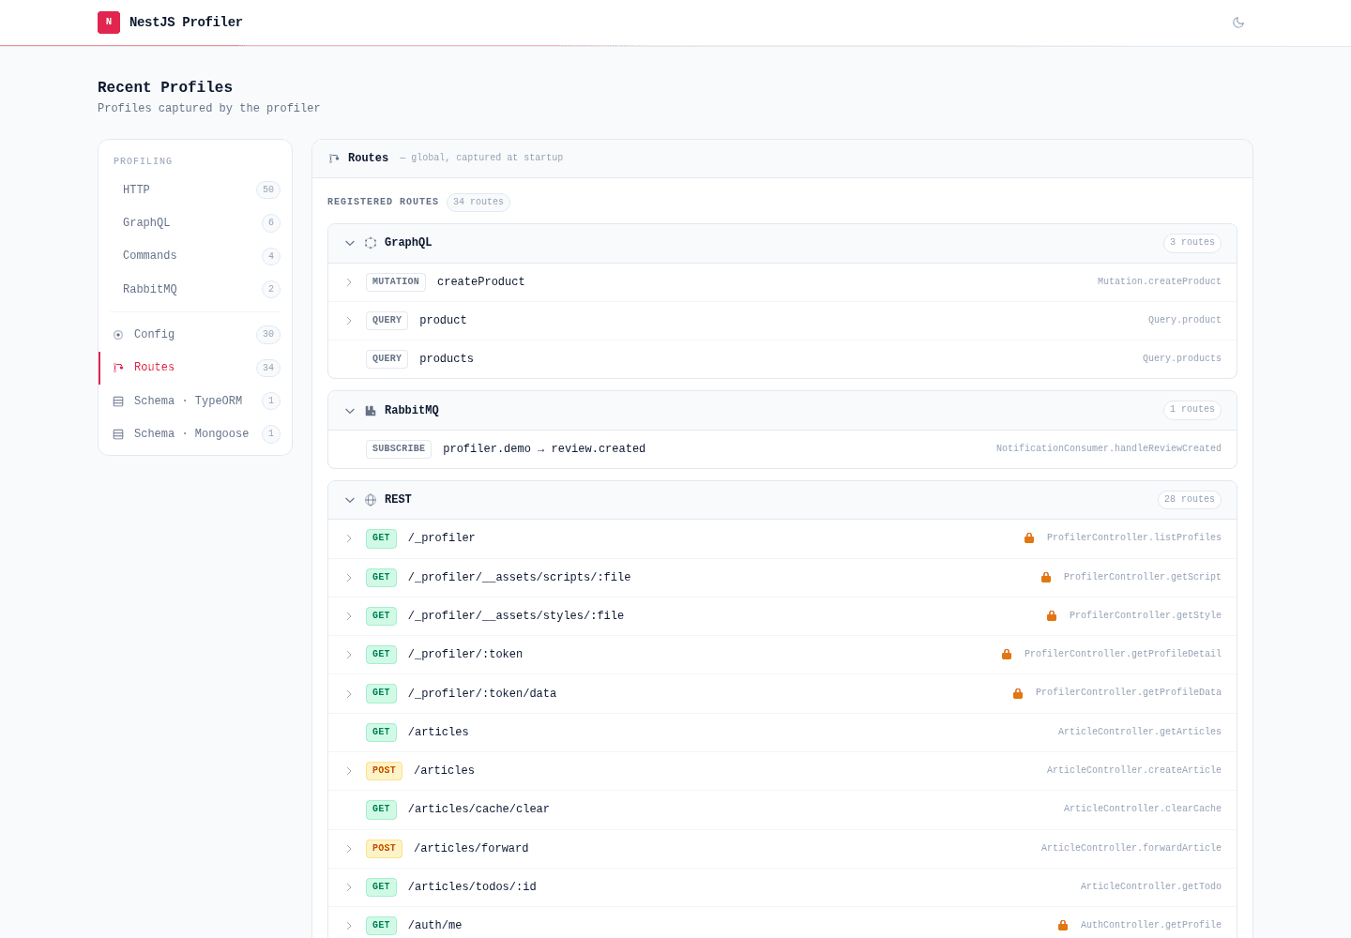Viewport: 1351px width, 938px height.
Task: Collapse the REST routes group
Action: tap(350, 500)
